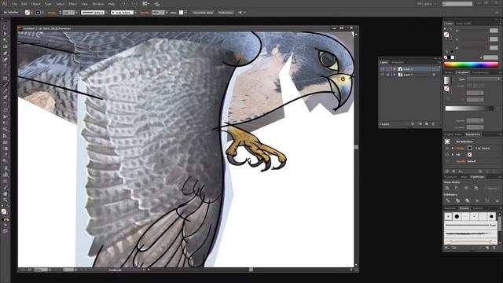Click the search field in the application bar

point(457,4)
